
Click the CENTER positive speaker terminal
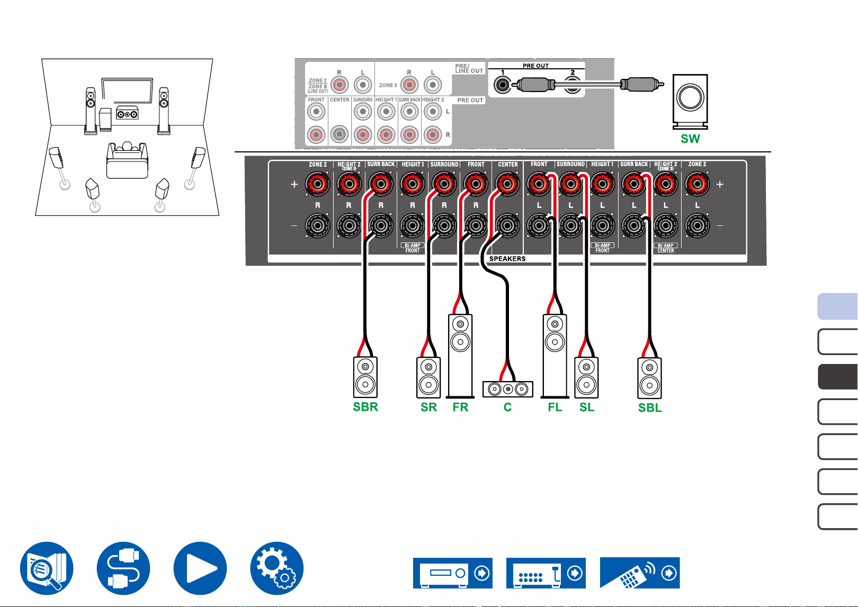507,184
